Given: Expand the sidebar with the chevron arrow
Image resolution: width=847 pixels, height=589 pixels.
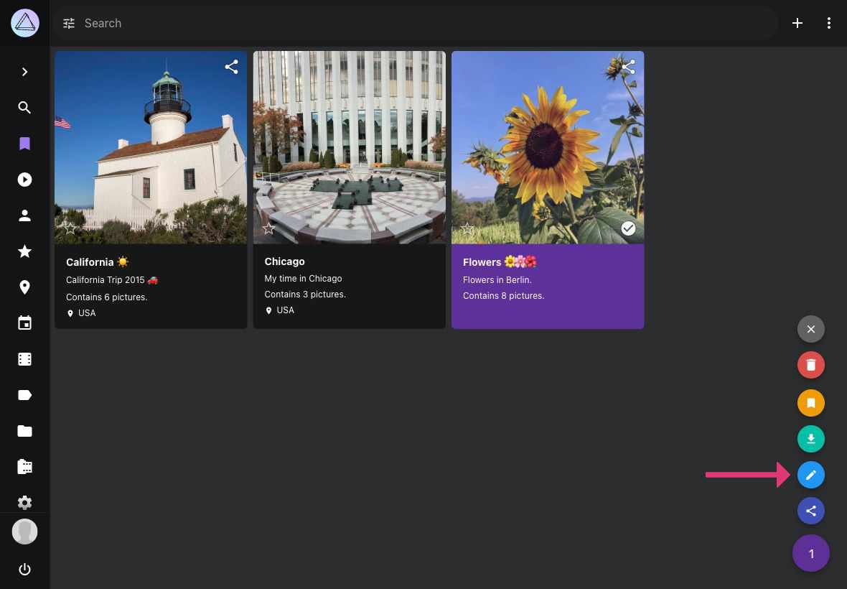Looking at the screenshot, I should click(x=24, y=71).
